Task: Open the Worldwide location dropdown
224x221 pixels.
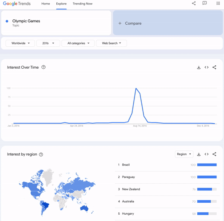Action: pos(20,43)
